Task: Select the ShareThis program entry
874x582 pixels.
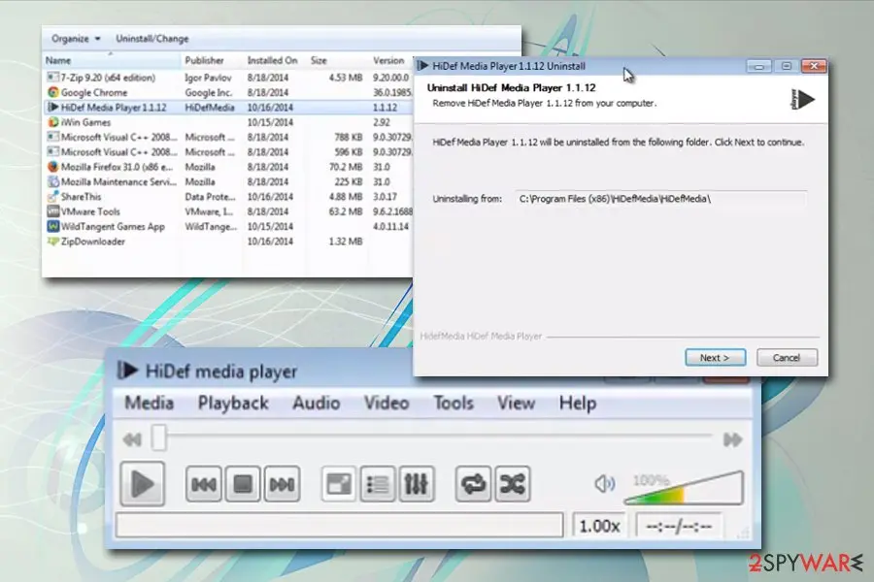Action: tap(228, 197)
